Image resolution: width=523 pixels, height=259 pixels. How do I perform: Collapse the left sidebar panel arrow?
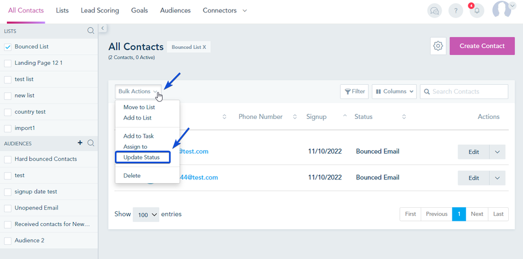(102, 28)
